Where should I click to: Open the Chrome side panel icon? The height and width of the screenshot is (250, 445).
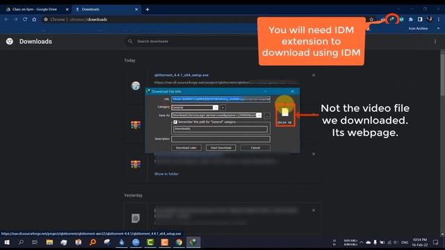click(x=420, y=19)
